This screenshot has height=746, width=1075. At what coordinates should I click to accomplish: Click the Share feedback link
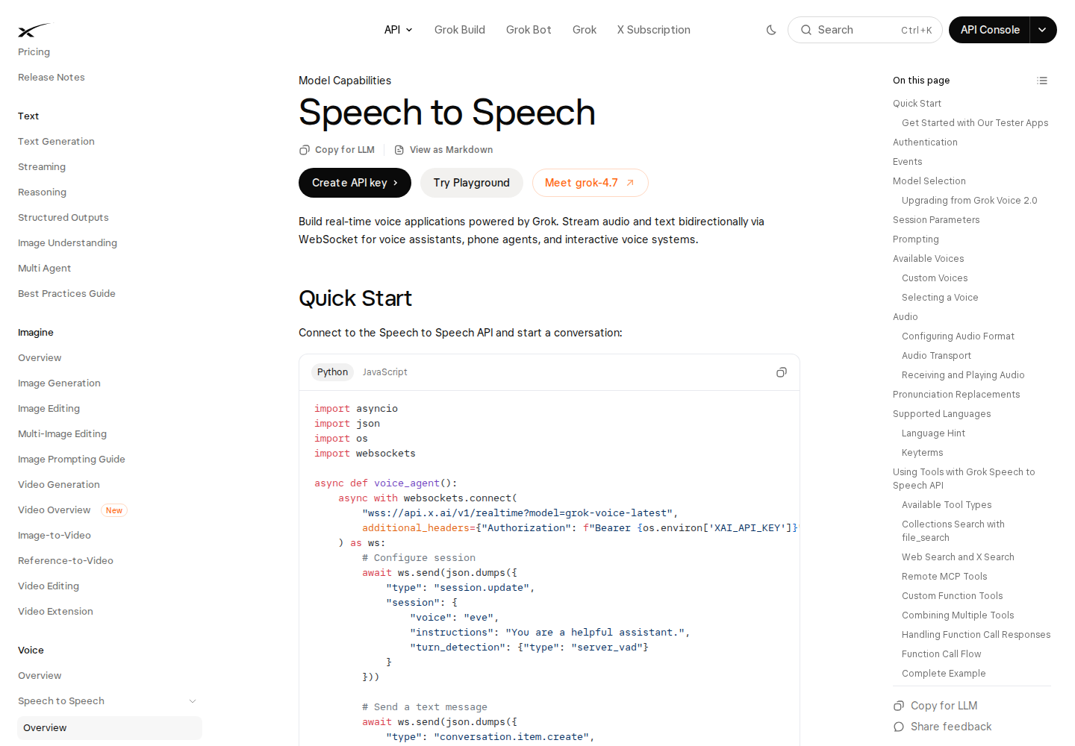pyautogui.click(x=951, y=727)
